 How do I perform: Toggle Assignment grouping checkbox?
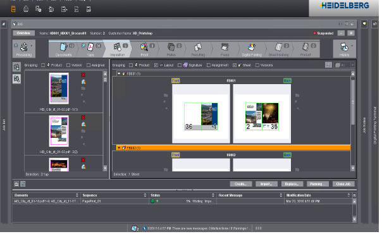tap(209, 65)
